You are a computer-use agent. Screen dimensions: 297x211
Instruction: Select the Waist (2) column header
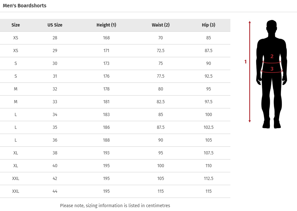(161, 25)
